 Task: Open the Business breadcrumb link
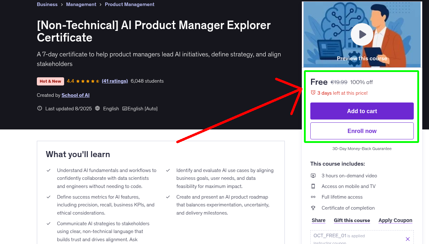point(47,5)
